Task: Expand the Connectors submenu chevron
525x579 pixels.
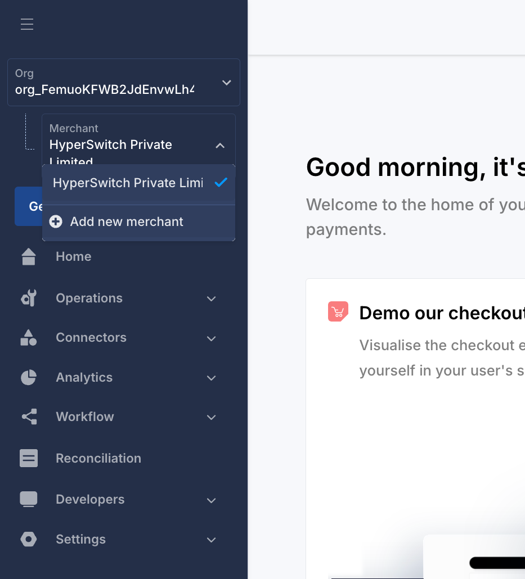Action: point(212,338)
